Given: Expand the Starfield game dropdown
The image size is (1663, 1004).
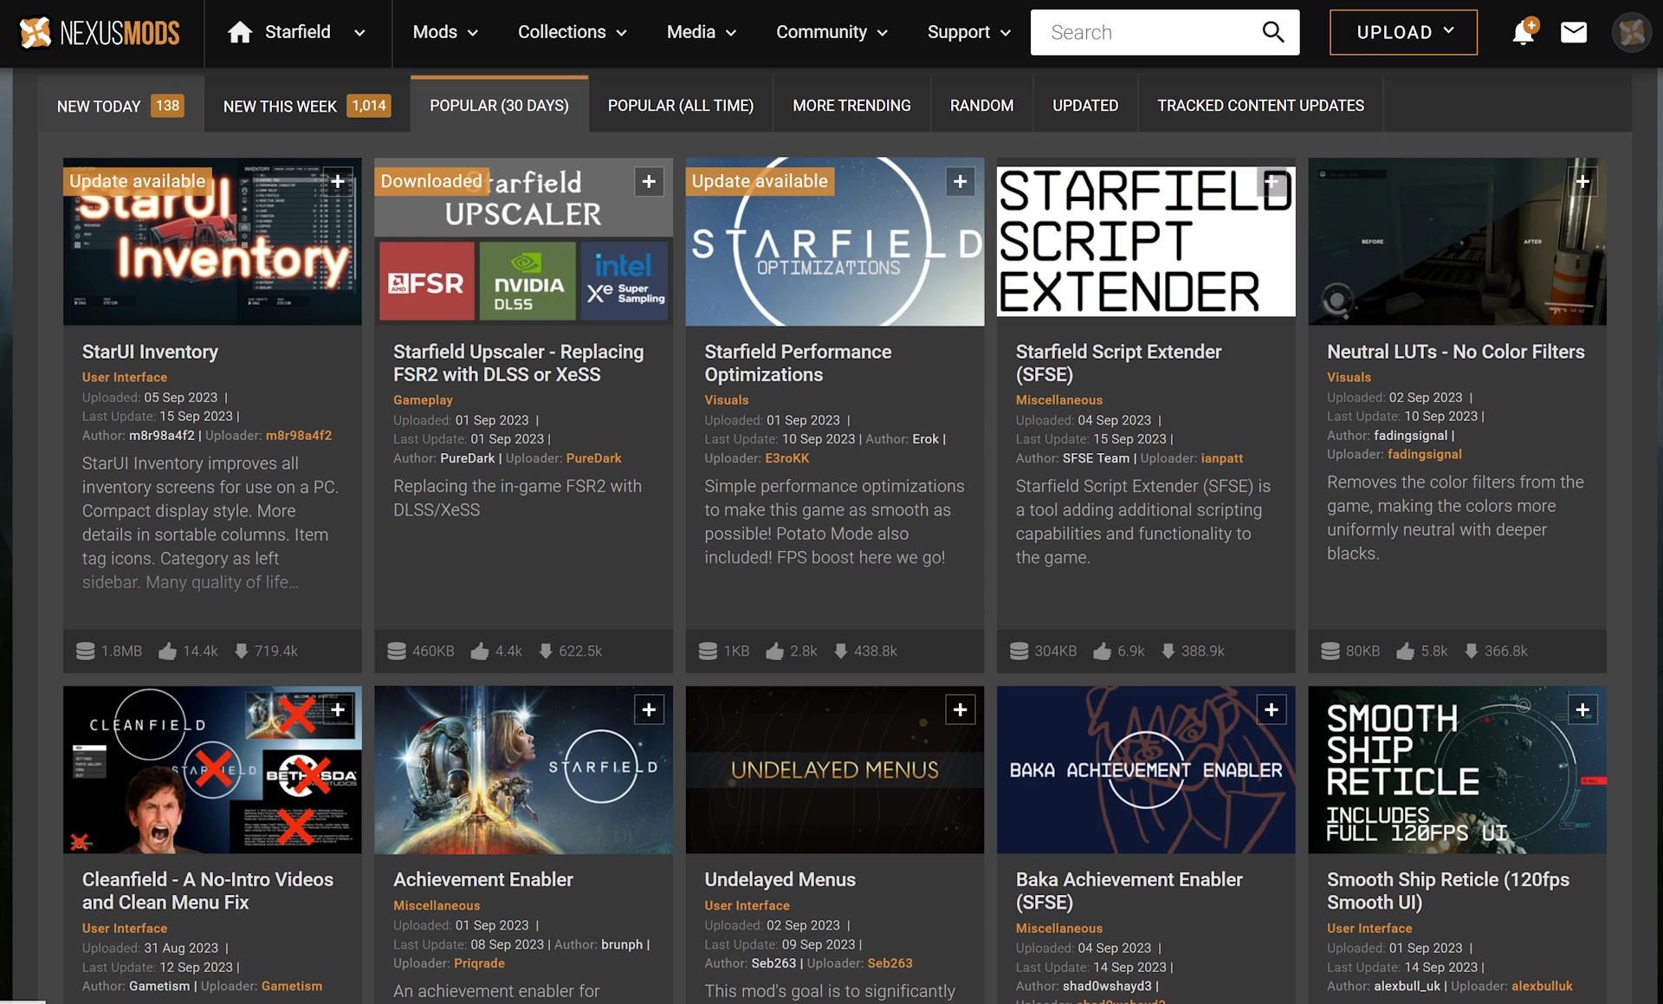Looking at the screenshot, I should [359, 33].
